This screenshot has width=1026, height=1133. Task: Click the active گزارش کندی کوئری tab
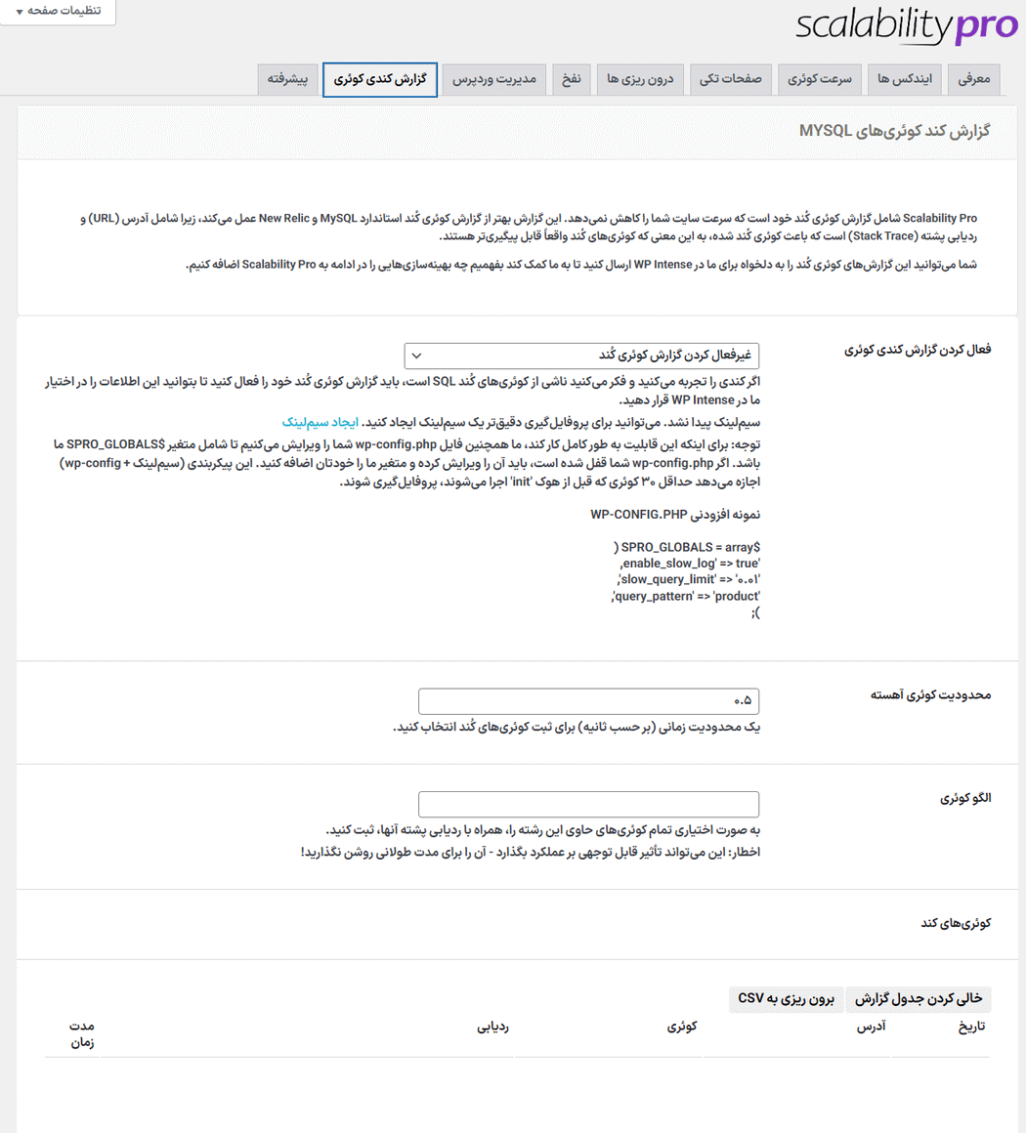pyautogui.click(x=380, y=79)
